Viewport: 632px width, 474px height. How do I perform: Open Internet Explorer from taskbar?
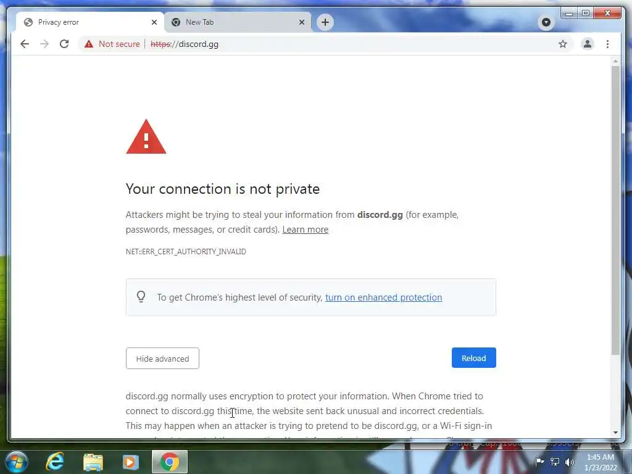tap(55, 462)
